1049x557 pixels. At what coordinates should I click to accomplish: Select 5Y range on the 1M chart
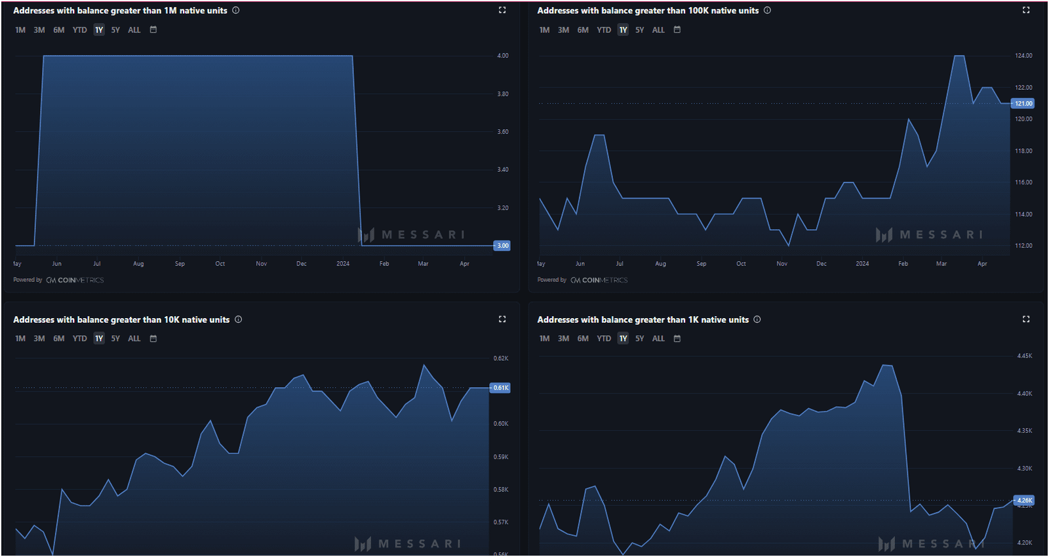pos(115,30)
